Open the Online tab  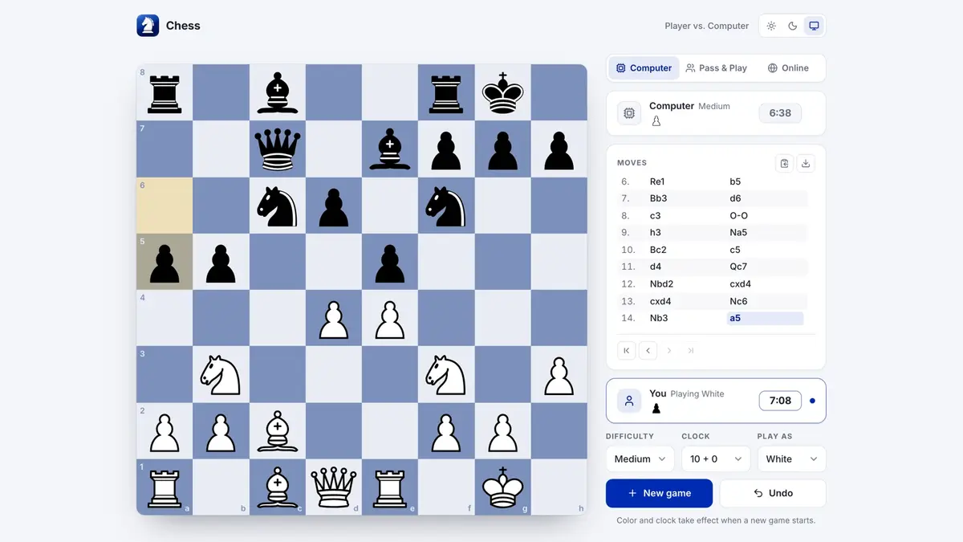pos(788,68)
